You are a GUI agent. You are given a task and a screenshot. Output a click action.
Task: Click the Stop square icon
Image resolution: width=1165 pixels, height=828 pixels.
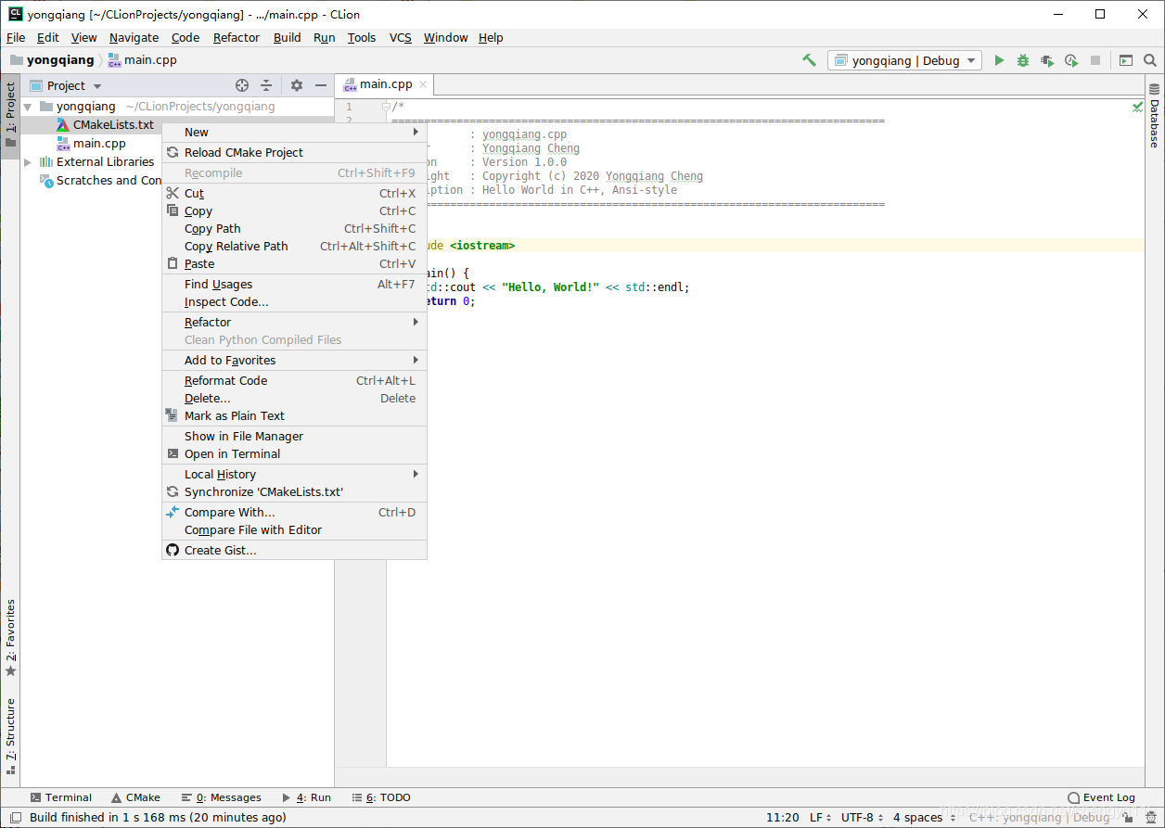[1095, 60]
